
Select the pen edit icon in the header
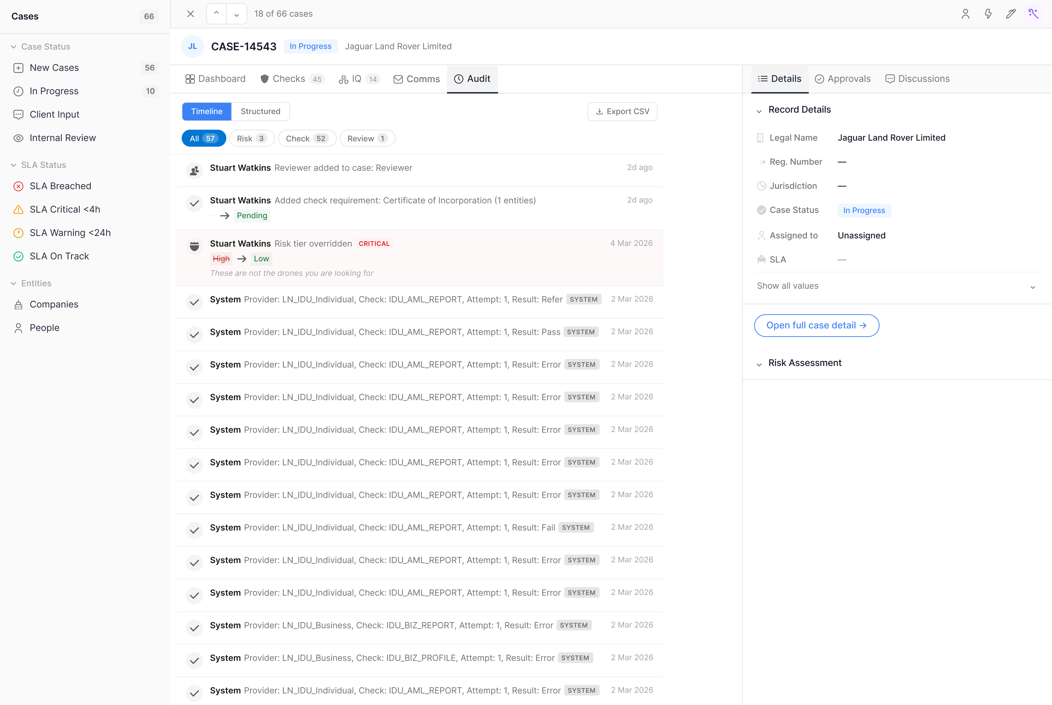pos(1011,14)
